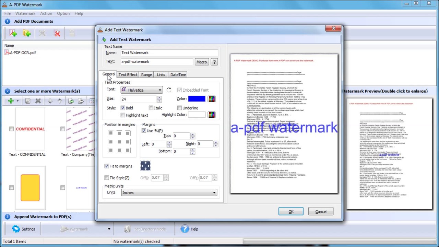Viewport: 439px width, 247px height.
Task: Enable the Underline checkbox
Action: pyautogui.click(x=179, y=108)
